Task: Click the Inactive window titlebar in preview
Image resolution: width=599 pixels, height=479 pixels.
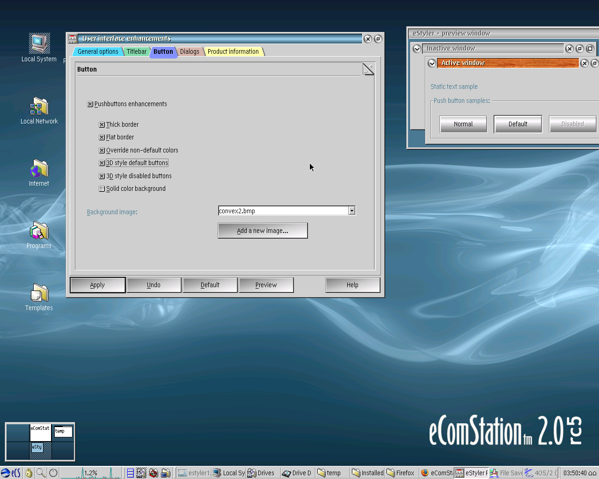Action: [x=493, y=49]
